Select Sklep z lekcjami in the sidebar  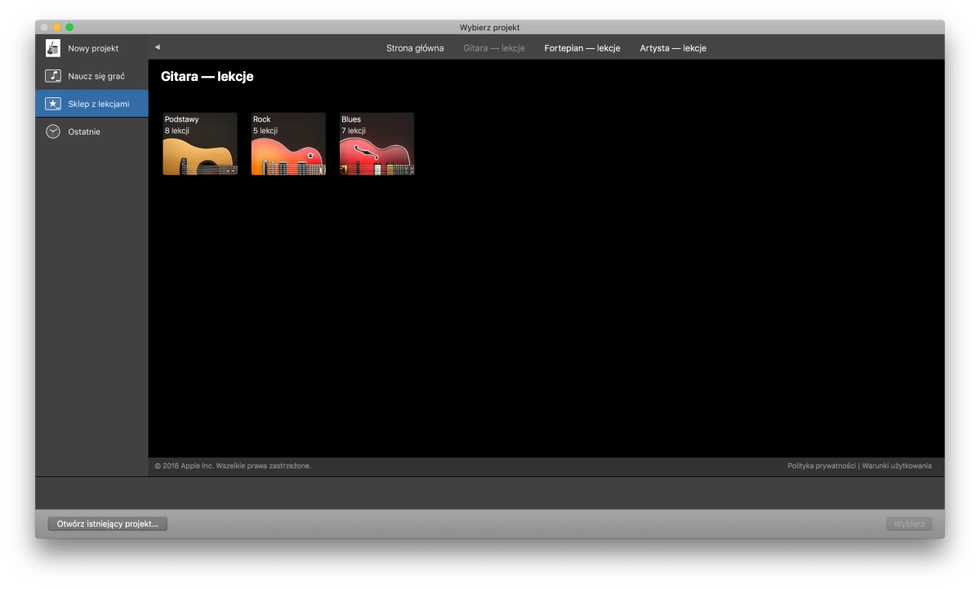pos(91,104)
